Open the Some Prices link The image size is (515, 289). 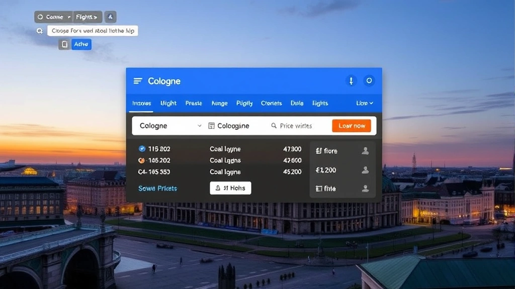[157, 188]
